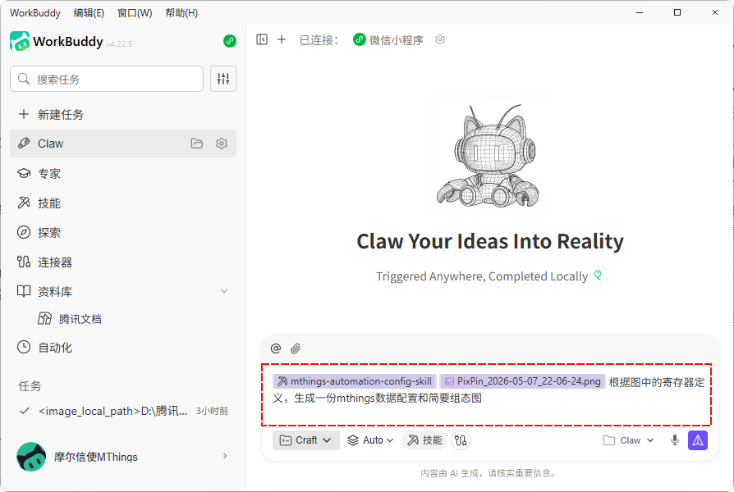The height and width of the screenshot is (492, 734).
Task: Toggle the sidebar collapse icon
Action: tap(262, 39)
